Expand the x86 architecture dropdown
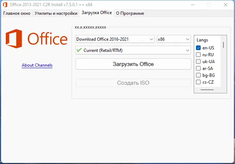The image size is (235, 164). [x=174, y=39]
